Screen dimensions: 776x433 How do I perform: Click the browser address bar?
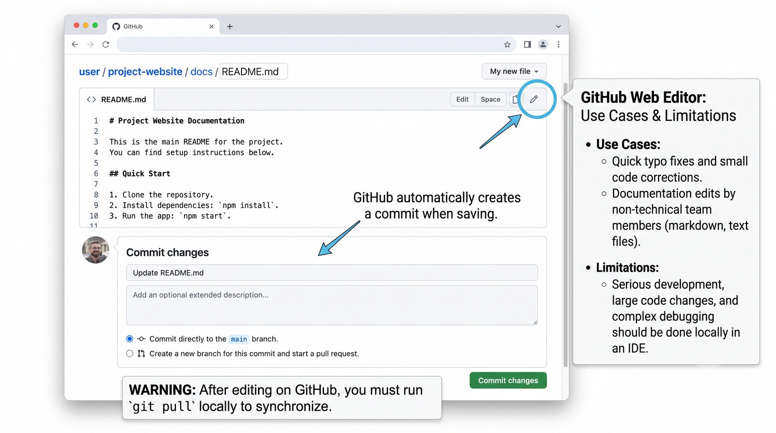pos(316,44)
